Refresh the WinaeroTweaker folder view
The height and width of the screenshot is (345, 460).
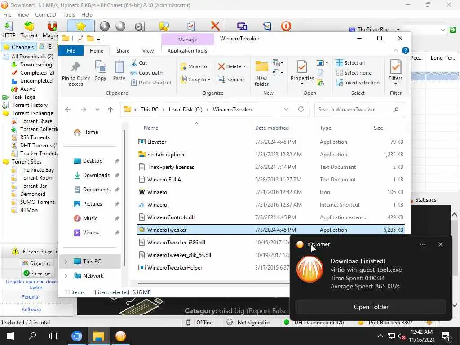click(x=301, y=110)
